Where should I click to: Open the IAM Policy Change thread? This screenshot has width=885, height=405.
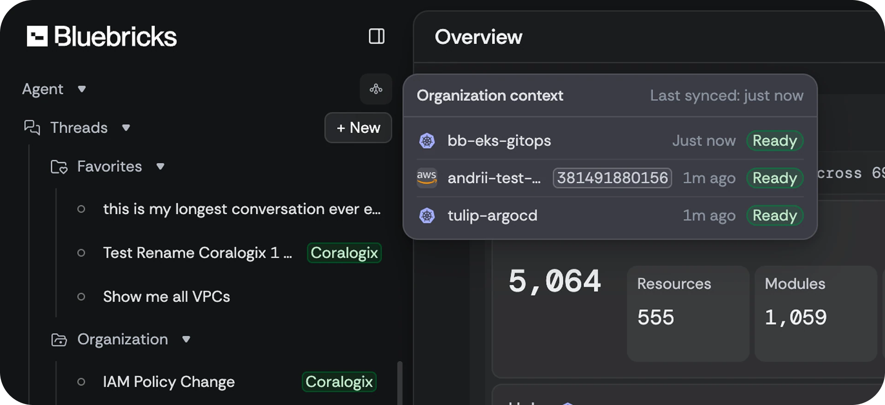coord(169,382)
